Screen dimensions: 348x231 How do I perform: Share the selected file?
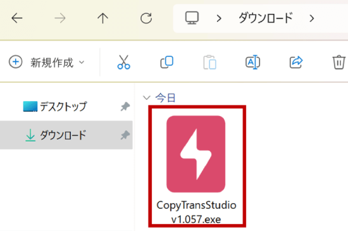tap(296, 62)
